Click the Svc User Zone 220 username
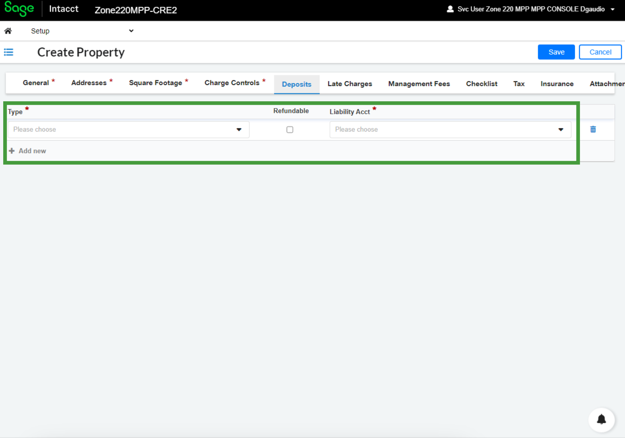625x438 pixels. 531,9
